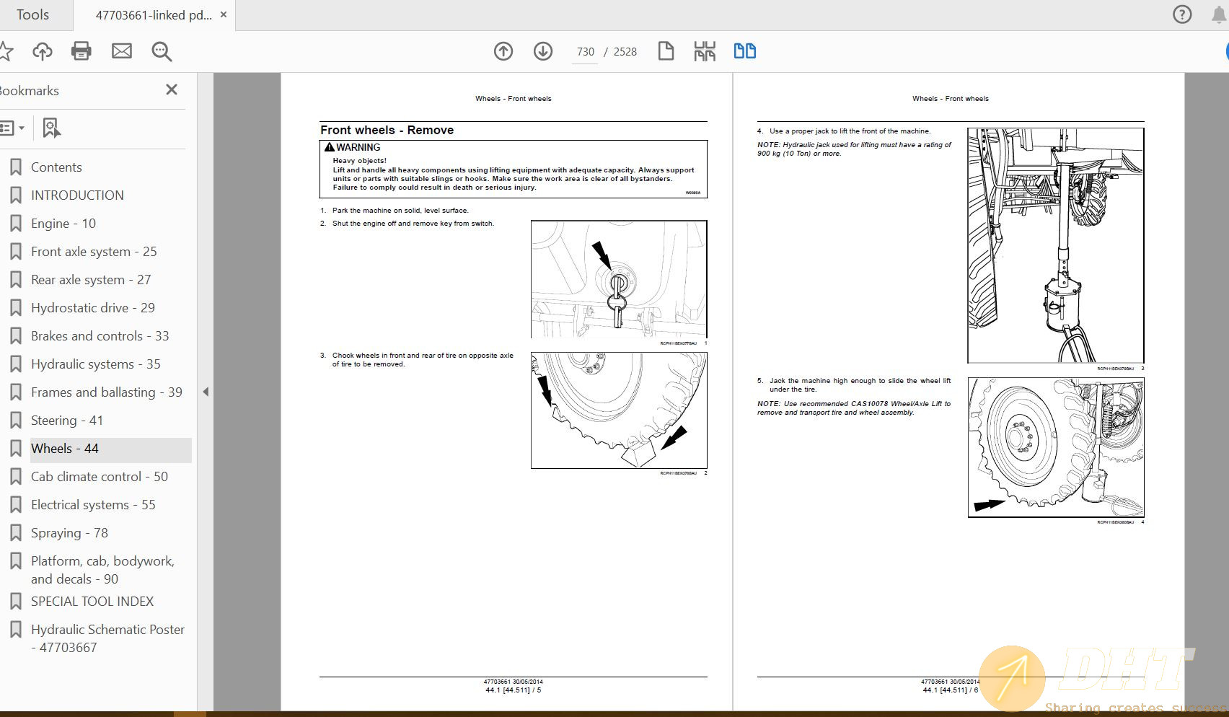The image size is (1229, 717).
Task: Click the WARNING heavy objects notice
Action: (513, 169)
